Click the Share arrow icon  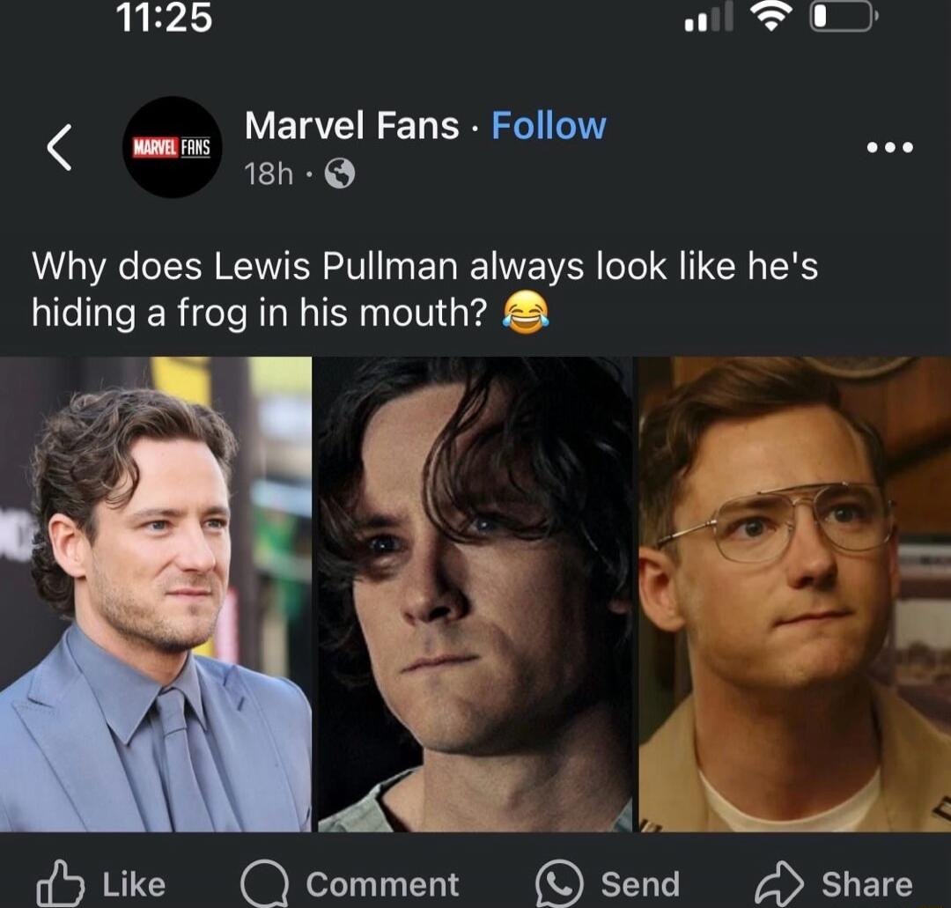pos(778,884)
